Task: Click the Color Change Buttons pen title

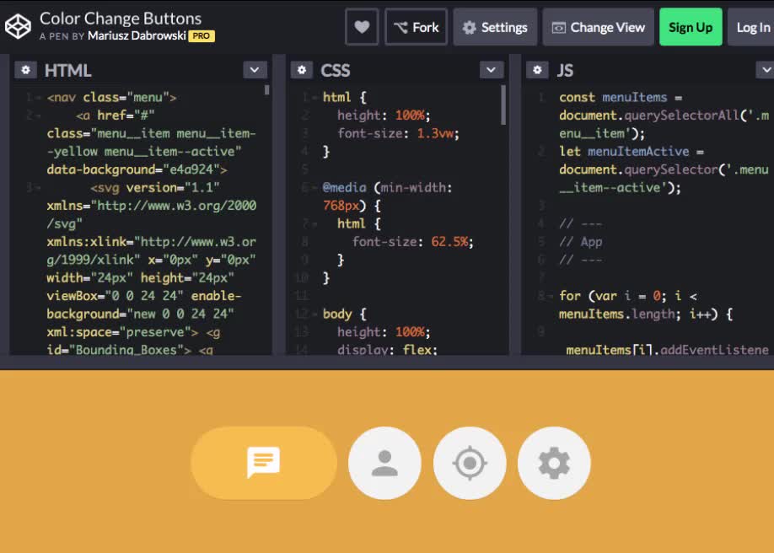Action: (x=121, y=18)
